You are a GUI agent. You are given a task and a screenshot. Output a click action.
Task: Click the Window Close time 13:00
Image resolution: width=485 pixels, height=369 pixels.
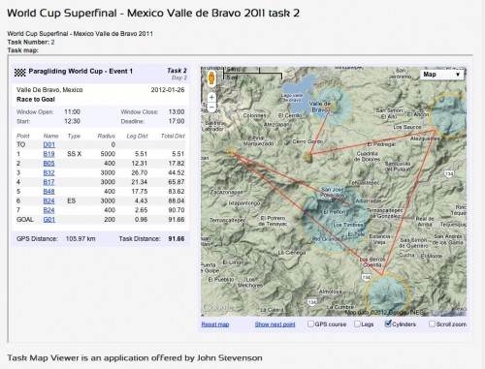click(177, 112)
